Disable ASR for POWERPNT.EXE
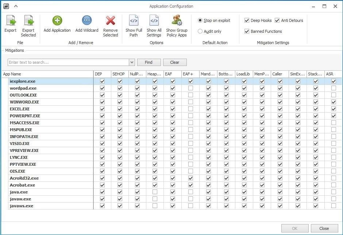 point(334,116)
